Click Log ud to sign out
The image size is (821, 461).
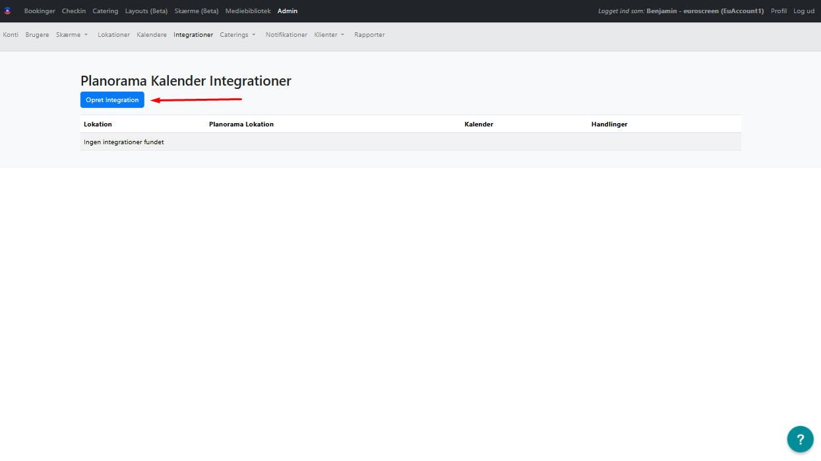[x=804, y=11]
